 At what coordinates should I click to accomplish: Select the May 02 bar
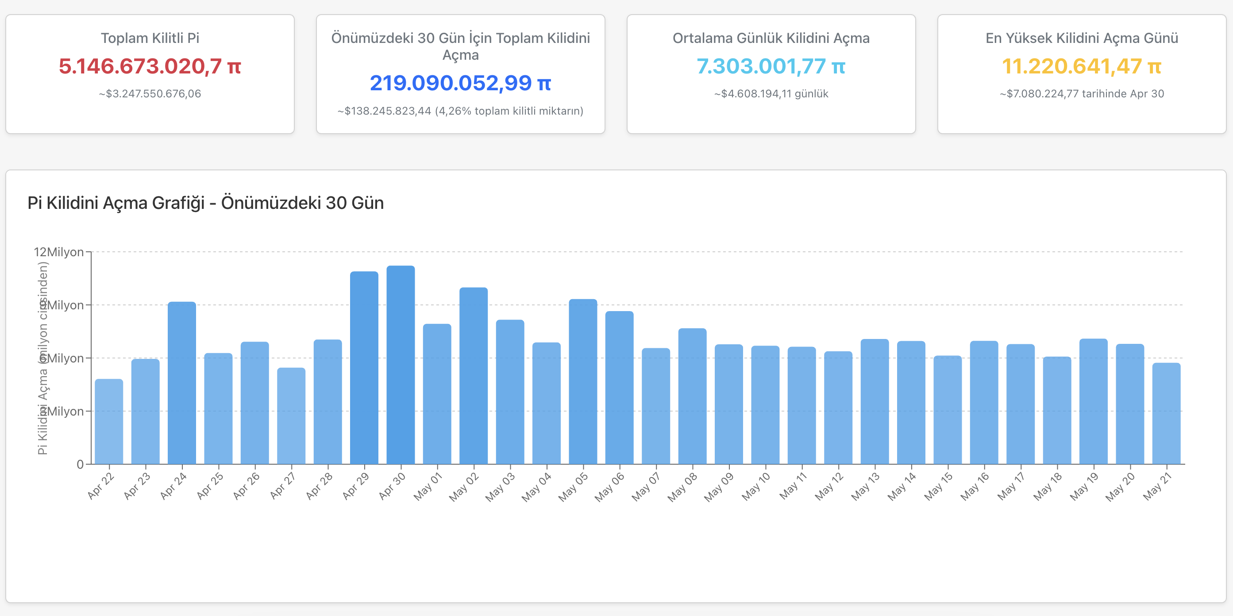click(474, 376)
